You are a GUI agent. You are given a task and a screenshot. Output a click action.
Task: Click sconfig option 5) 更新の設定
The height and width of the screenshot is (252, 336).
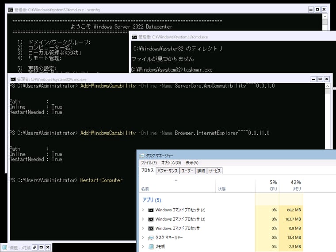[37, 69]
